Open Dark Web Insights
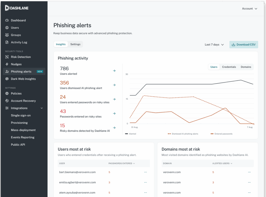Image resolution: width=266 pixels, height=197 pixels. (x=22, y=79)
